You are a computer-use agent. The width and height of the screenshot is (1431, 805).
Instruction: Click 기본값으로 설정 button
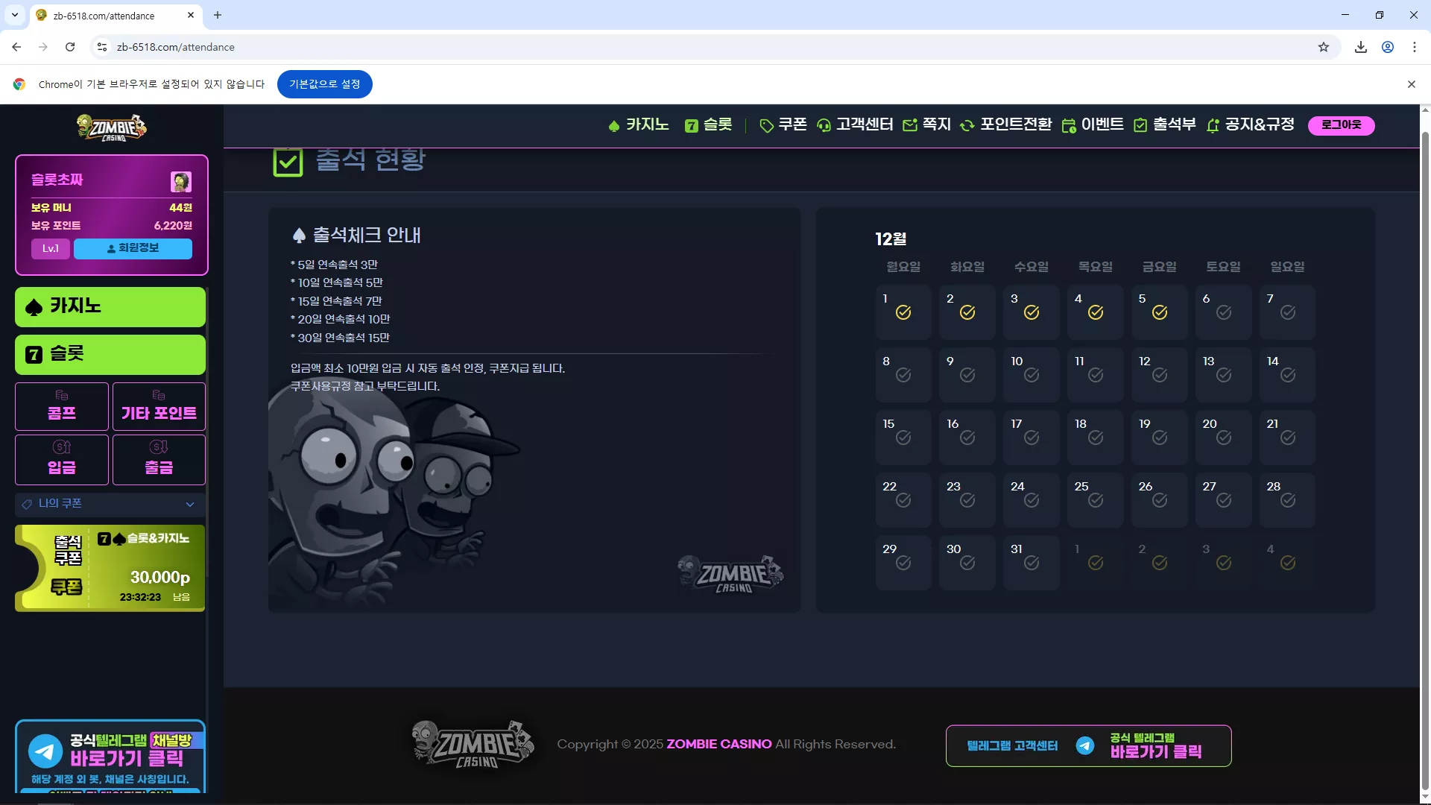324,84
